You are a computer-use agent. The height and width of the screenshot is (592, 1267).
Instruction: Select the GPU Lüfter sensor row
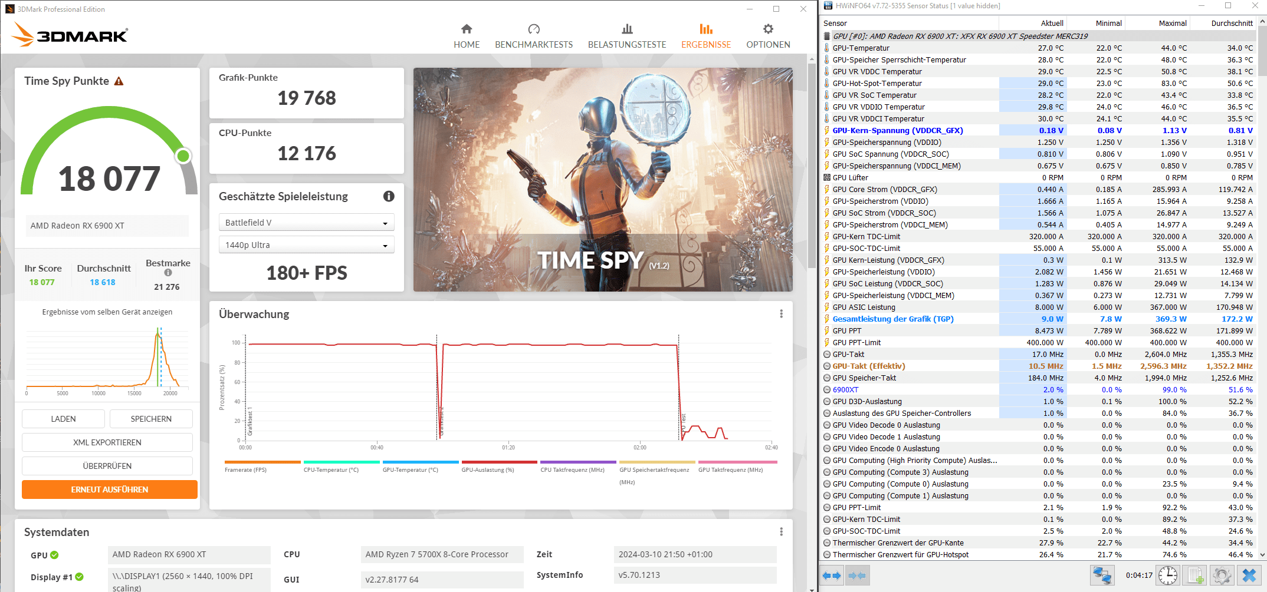[x=1039, y=177]
